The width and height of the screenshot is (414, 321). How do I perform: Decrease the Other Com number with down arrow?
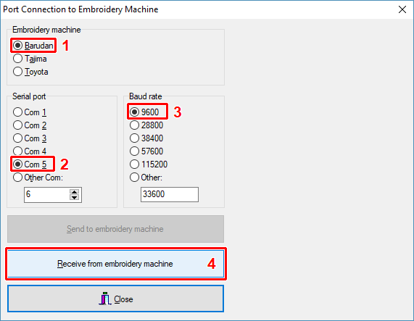click(75, 197)
